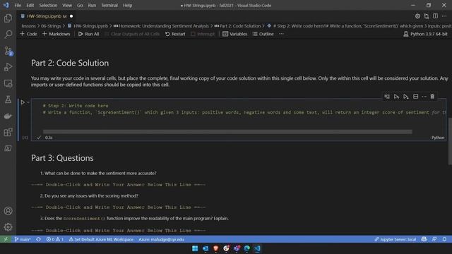
Task: Open the changes compare icon in editor title
Action: (427, 16)
